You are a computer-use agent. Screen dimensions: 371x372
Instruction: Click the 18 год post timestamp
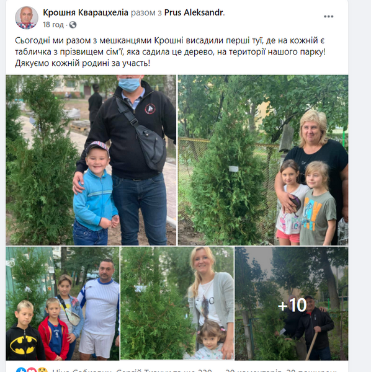[53, 25]
